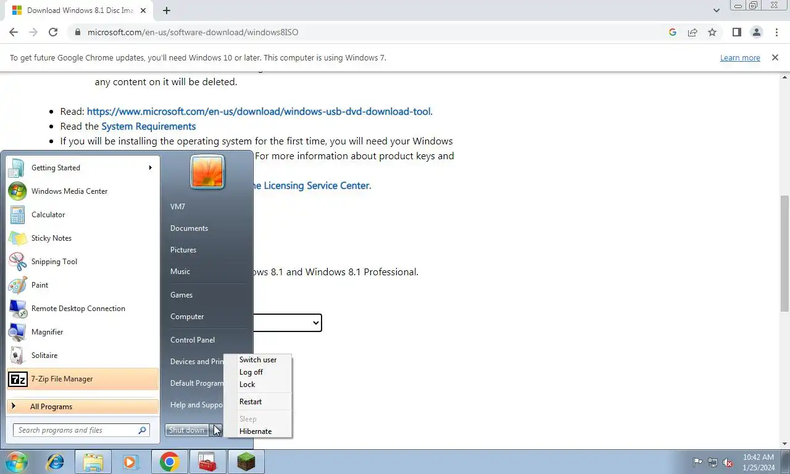Launch Windows Media Center

pyautogui.click(x=82, y=191)
